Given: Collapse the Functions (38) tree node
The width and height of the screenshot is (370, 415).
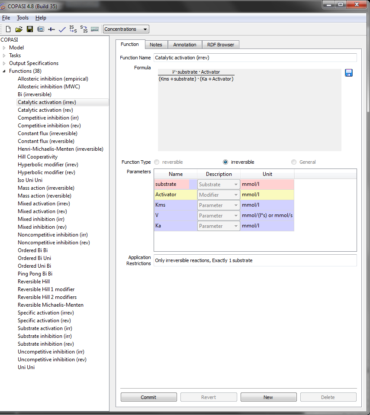Looking at the screenshot, I should click(4, 71).
